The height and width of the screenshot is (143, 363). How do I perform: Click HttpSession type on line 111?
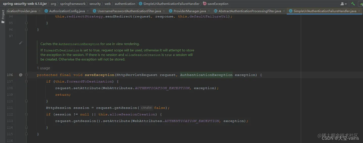(59, 108)
